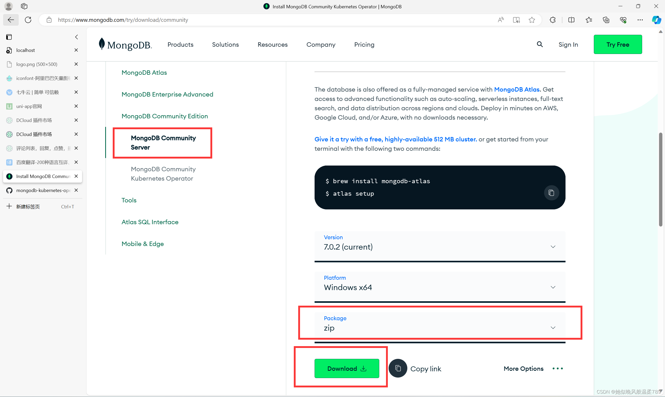Click the MongoDB leaf logo

(x=125, y=44)
